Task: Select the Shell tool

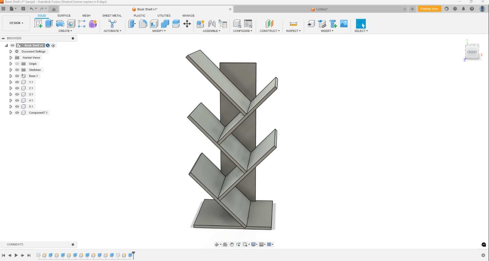Action: (x=154, y=23)
